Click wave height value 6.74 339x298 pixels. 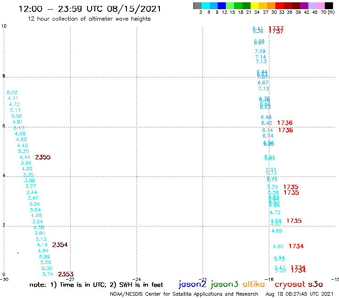pos(268,136)
